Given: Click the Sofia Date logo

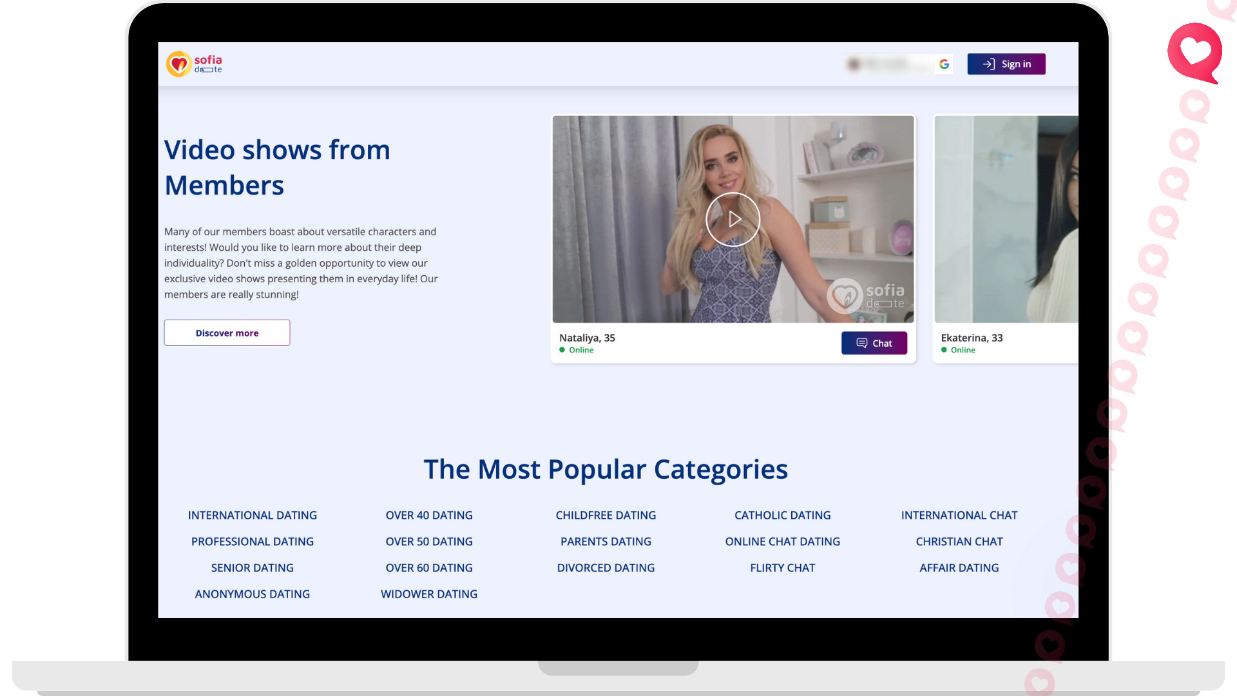Looking at the screenshot, I should (193, 63).
